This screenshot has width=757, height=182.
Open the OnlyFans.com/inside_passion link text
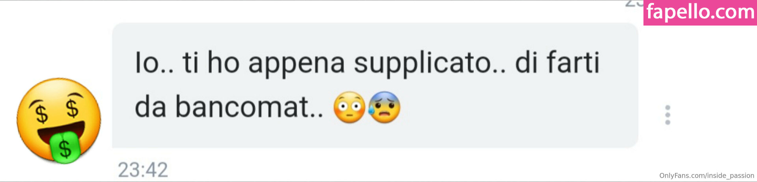coord(707,175)
